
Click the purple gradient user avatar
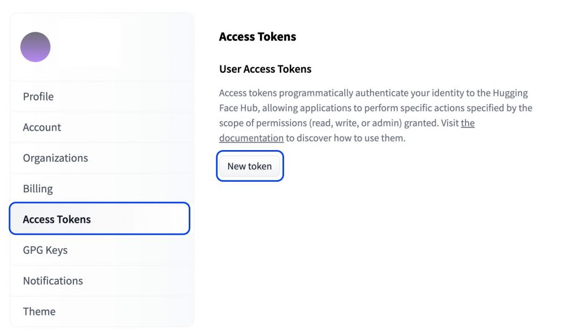point(36,47)
